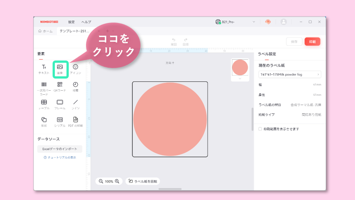The height and width of the screenshot is (200, 355).
Task: Open the 設定 settings menu
Action: (x=71, y=22)
